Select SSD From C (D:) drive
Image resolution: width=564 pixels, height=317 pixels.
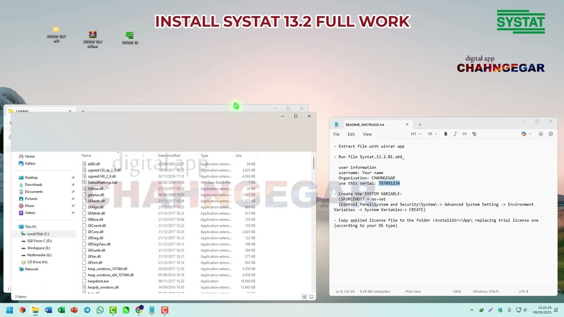39,241
